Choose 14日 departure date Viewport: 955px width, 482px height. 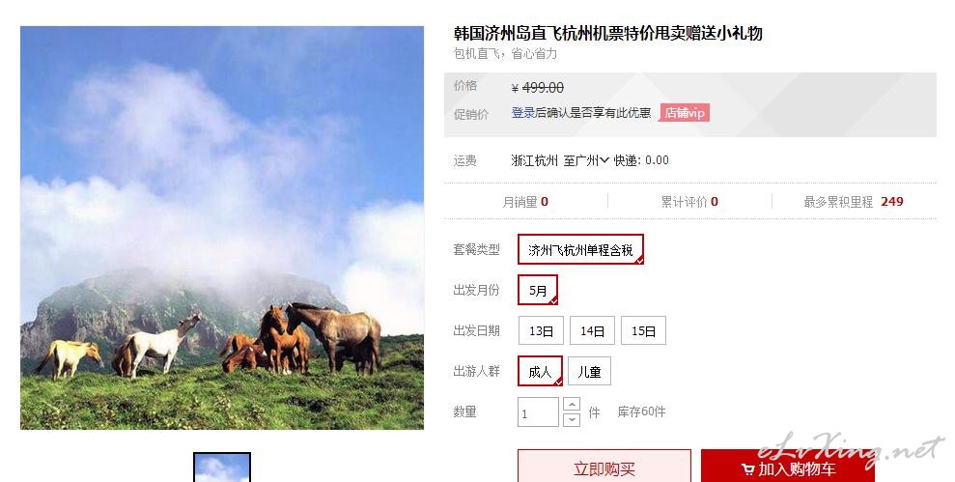click(x=592, y=331)
